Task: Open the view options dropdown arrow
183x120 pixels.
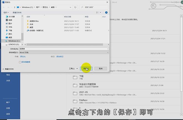Action: tap(100, 12)
